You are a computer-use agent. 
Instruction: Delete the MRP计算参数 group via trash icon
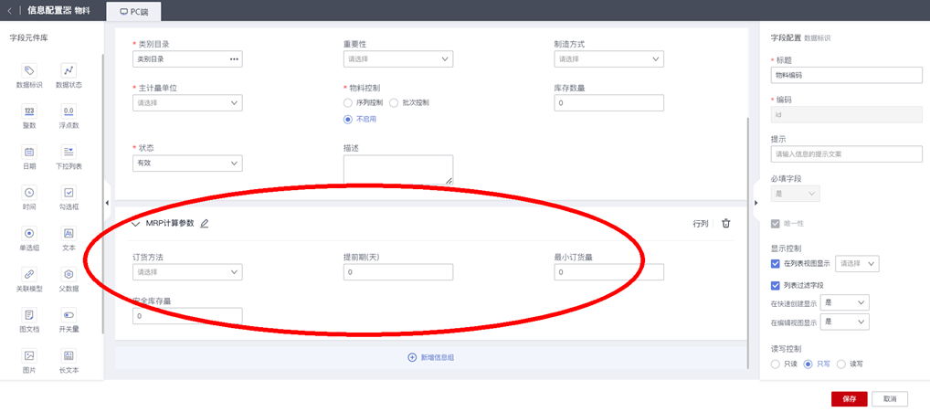tap(726, 223)
